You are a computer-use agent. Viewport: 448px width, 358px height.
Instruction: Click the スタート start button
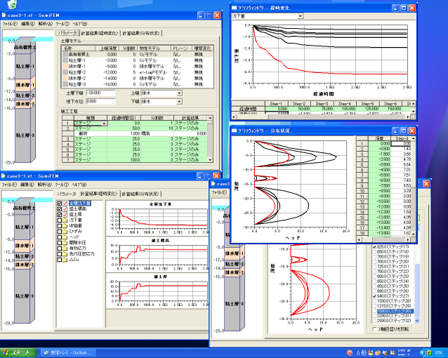coord(18,353)
